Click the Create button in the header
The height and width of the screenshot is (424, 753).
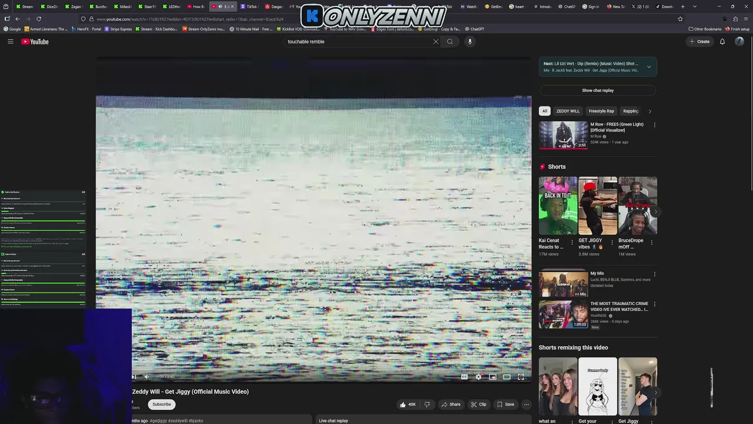[x=699, y=42]
